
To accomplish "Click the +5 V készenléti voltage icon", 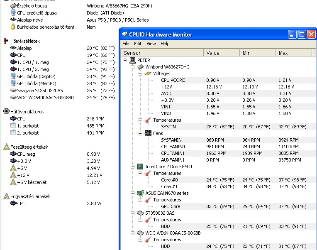I will (13, 182).
